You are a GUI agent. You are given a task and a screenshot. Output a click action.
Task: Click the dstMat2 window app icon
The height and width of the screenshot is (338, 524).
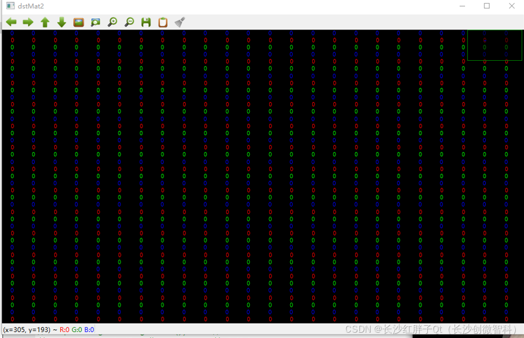pos(11,6)
